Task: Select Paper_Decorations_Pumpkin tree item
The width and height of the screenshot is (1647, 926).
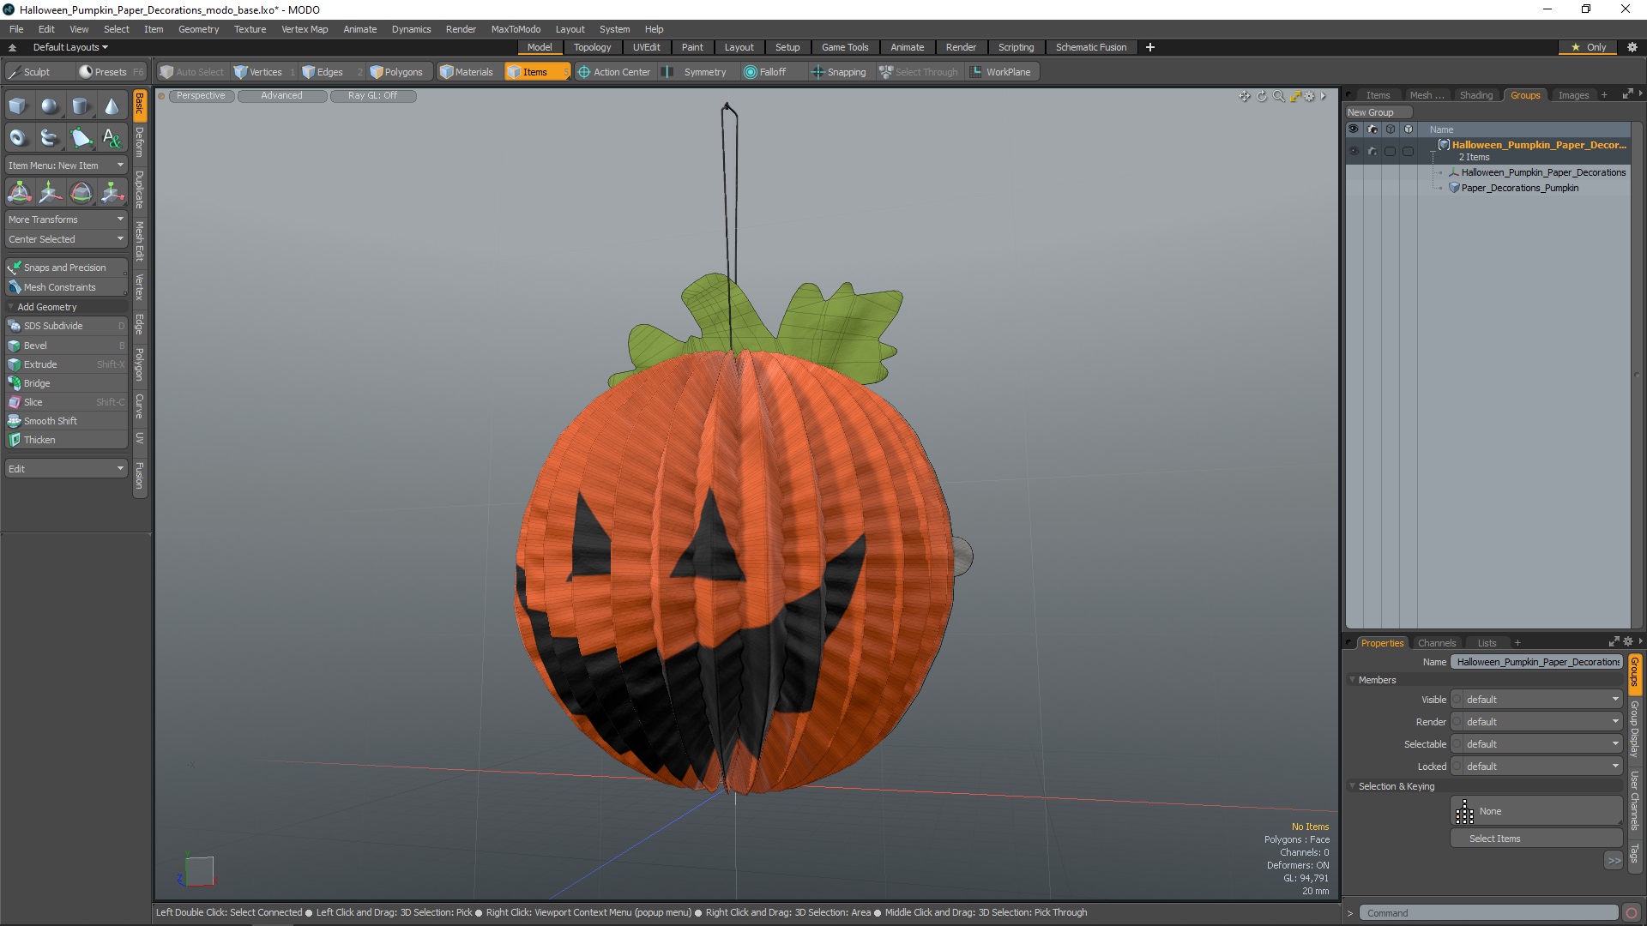Action: [x=1519, y=188]
